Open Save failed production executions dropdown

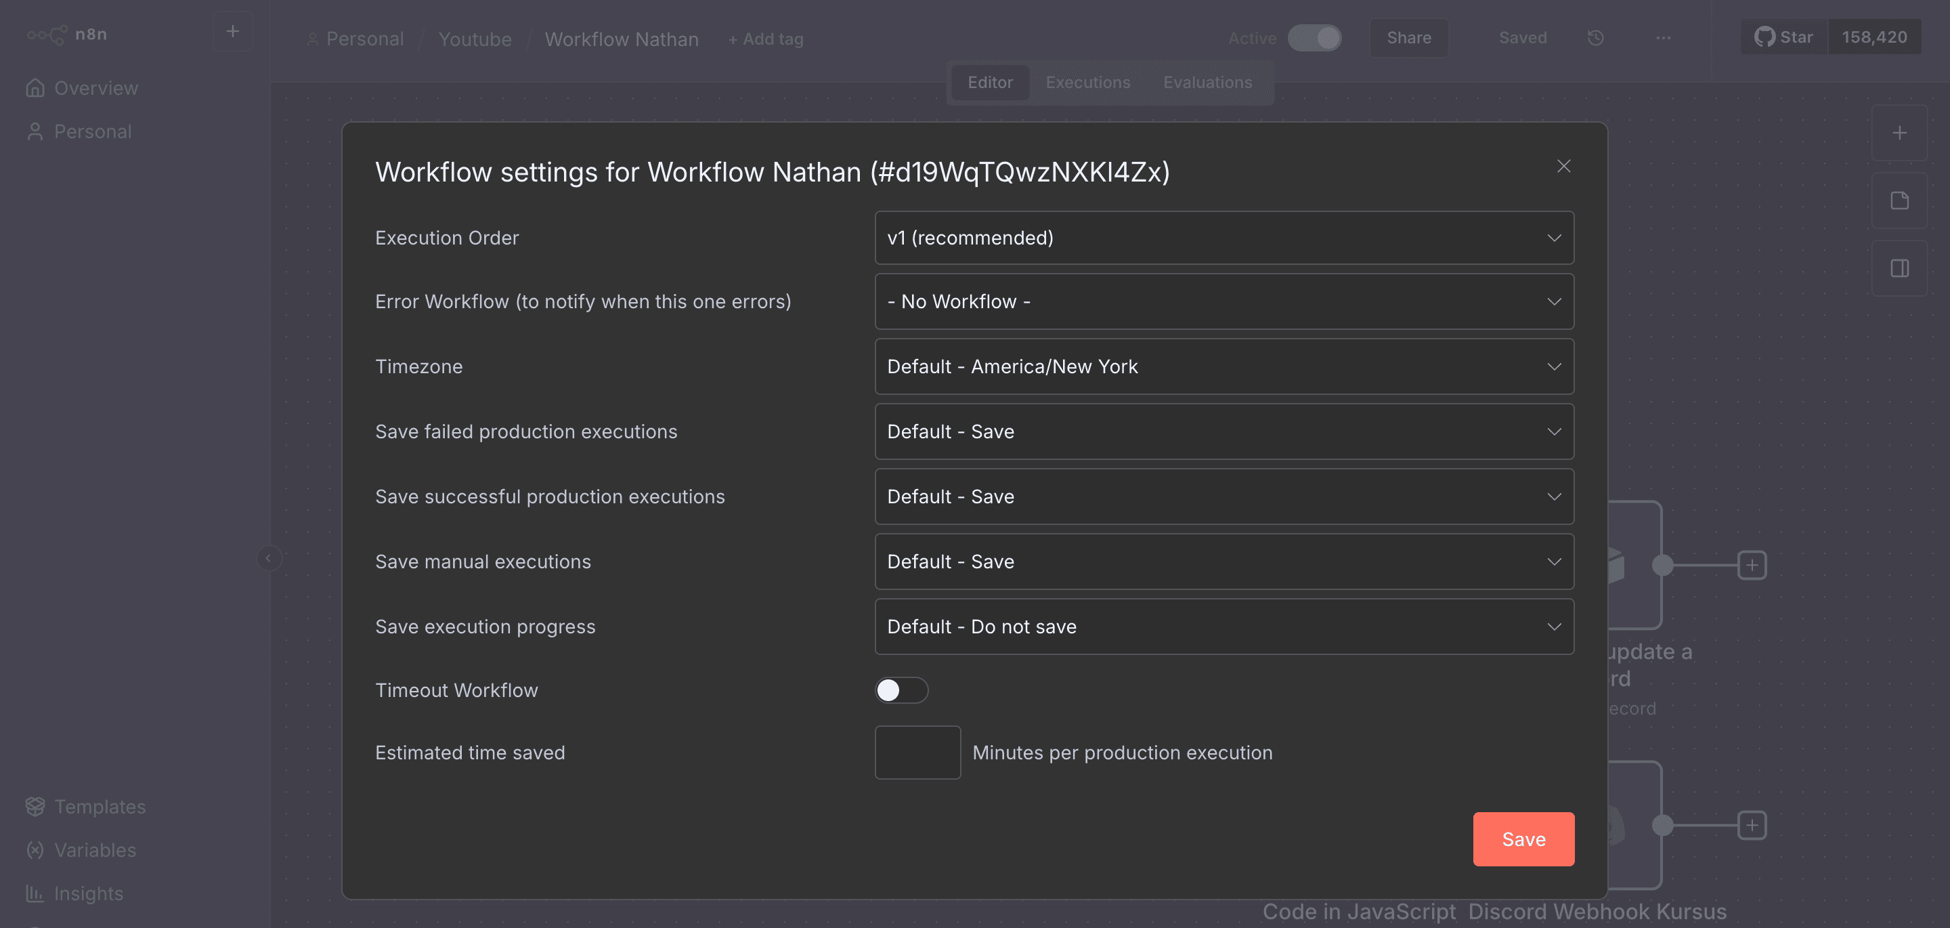click(1224, 431)
